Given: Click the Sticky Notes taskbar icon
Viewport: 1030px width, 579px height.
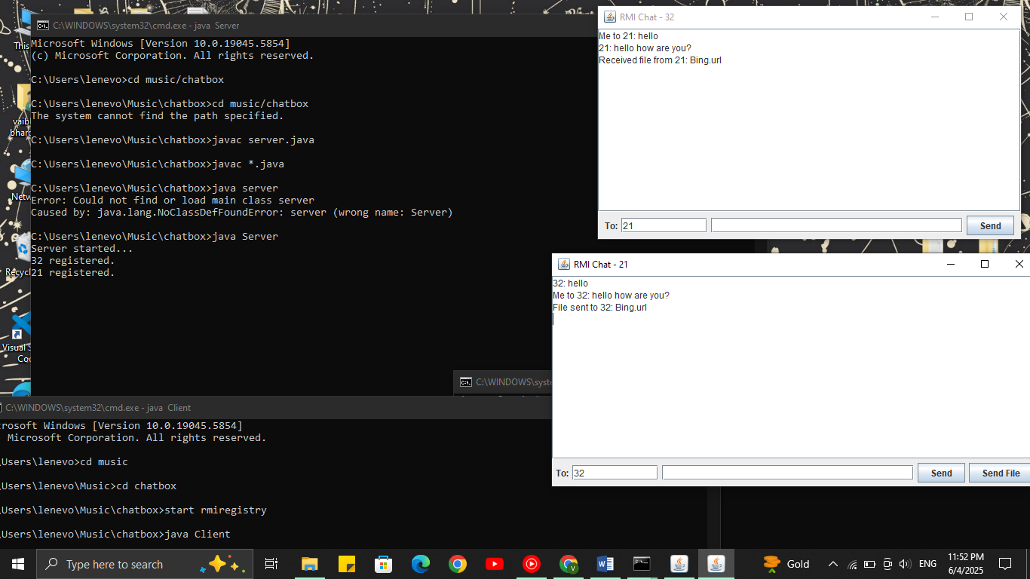Looking at the screenshot, I should pos(346,564).
